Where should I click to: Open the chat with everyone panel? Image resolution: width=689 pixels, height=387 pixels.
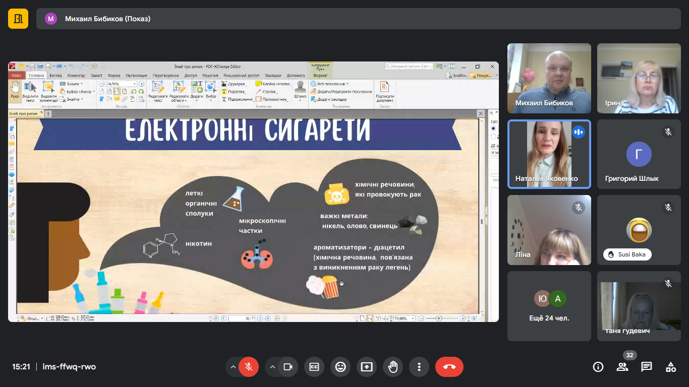click(x=647, y=367)
